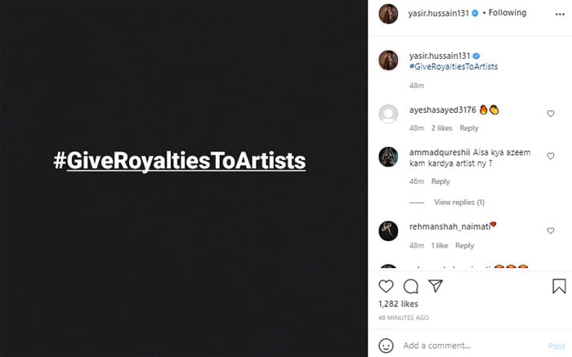Reply to ayeshasayed3176's comment
The width and height of the screenshot is (572, 357).
coord(469,128)
